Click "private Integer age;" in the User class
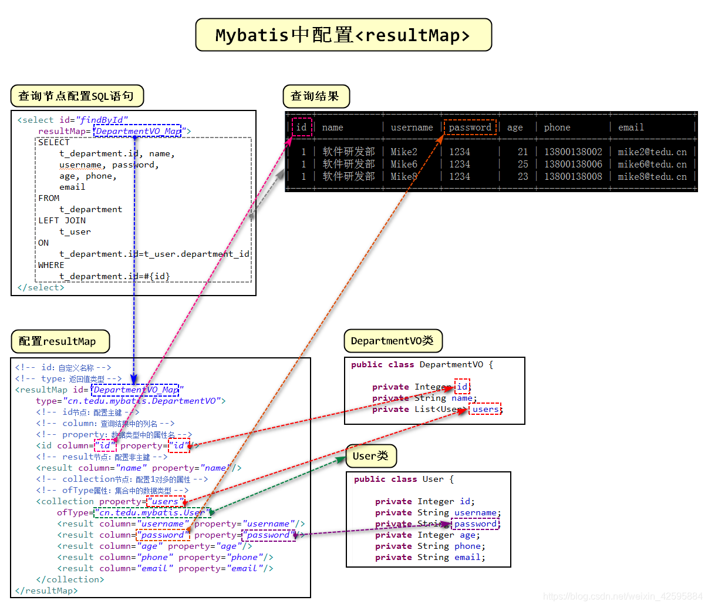 tap(427, 535)
